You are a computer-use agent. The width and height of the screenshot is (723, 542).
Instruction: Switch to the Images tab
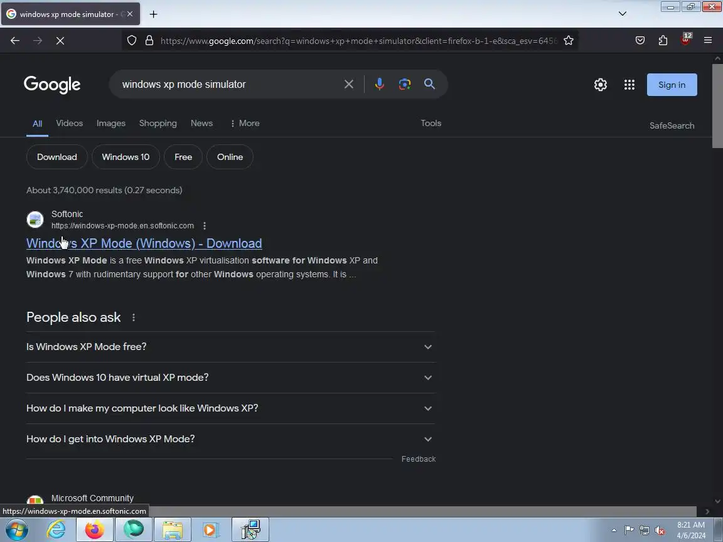pyautogui.click(x=110, y=123)
